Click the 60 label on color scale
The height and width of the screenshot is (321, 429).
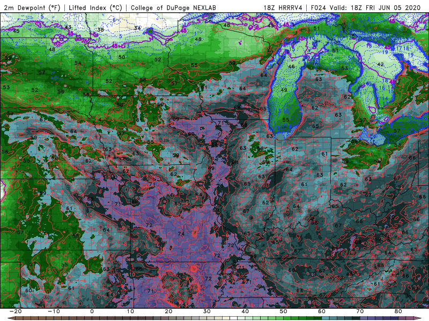tap(322, 311)
